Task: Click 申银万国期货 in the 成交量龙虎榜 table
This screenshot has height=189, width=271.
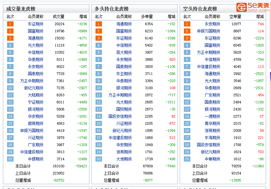Action: pyautogui.click(x=32, y=131)
